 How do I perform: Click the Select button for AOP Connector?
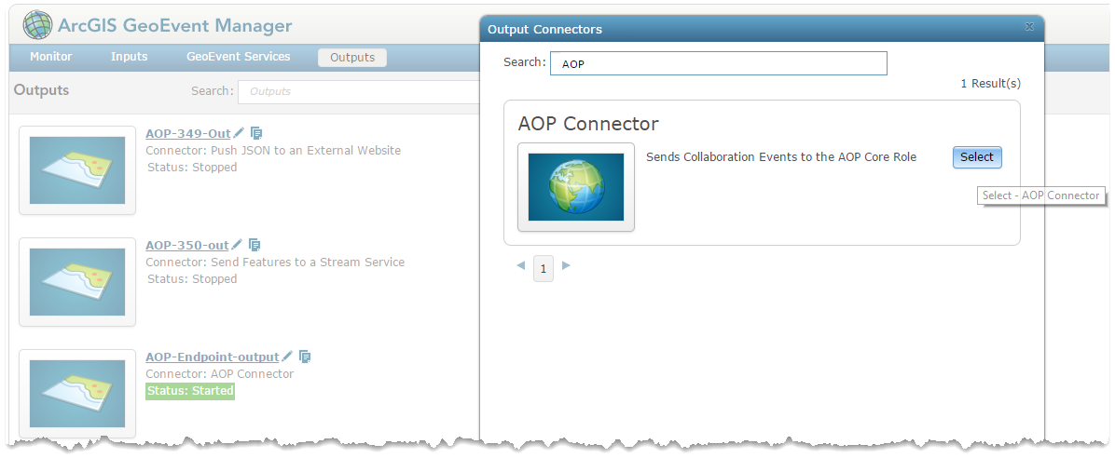pyautogui.click(x=977, y=157)
